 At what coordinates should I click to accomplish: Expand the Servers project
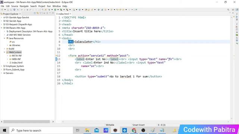(1, 73)
